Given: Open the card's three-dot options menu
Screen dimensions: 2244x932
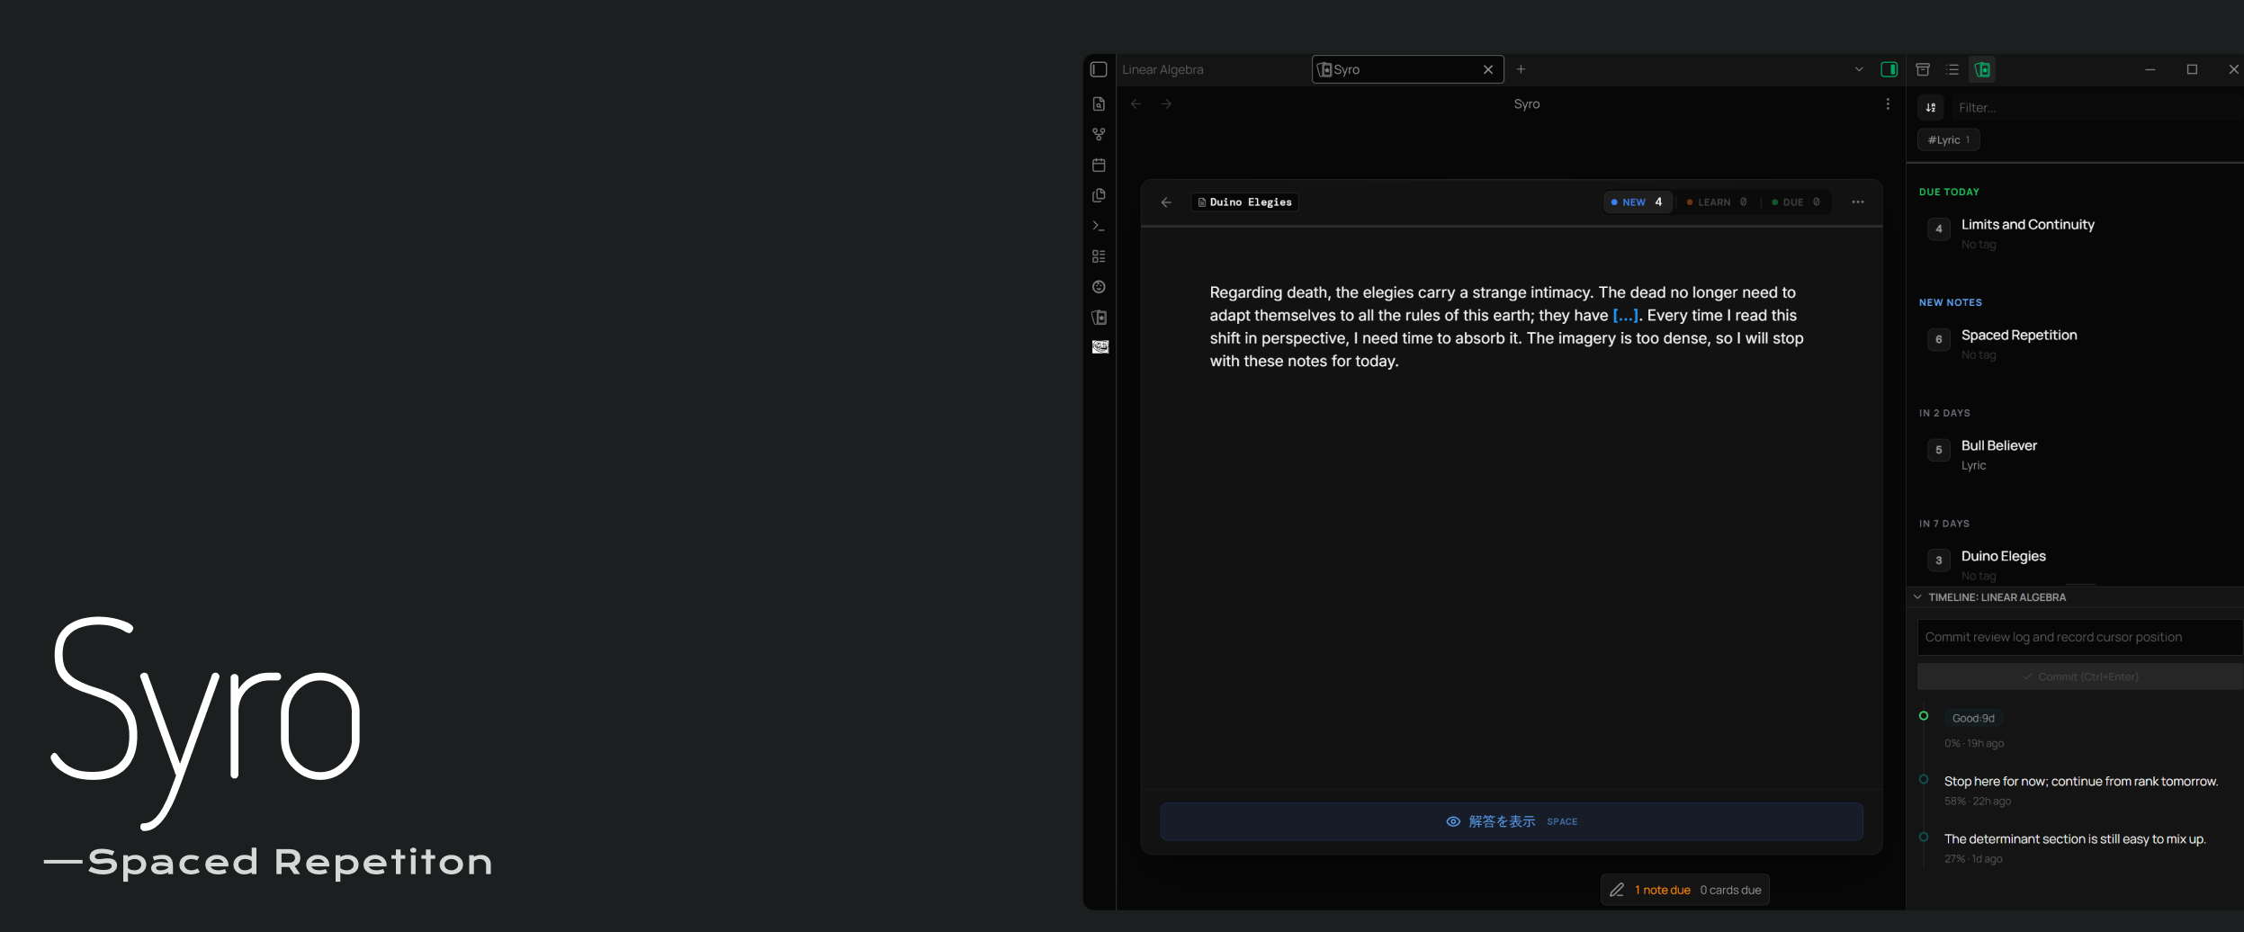Looking at the screenshot, I should (x=1858, y=202).
